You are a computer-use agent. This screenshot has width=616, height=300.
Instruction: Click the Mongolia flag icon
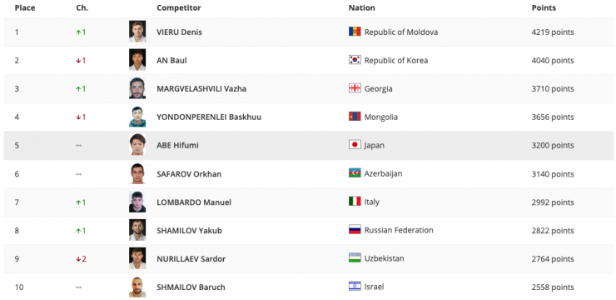point(355,117)
